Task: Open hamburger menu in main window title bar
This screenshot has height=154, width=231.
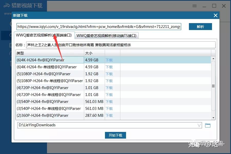Action: tap(195, 6)
